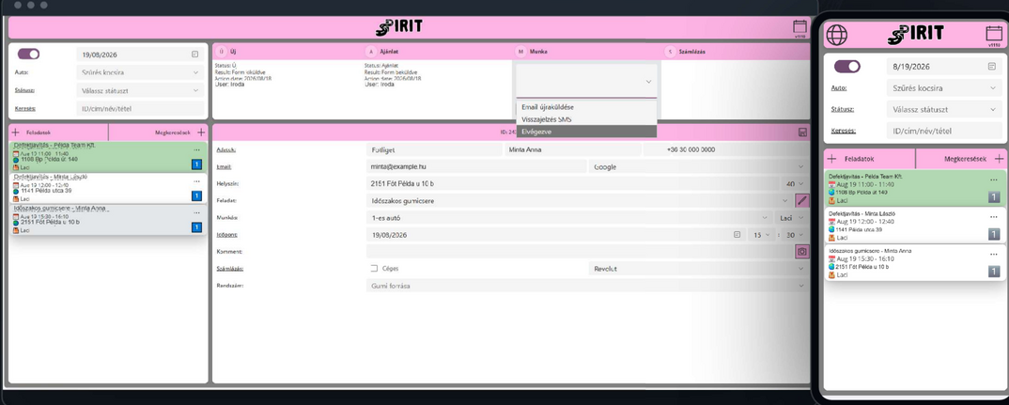Click blue number badge on Minta Anna desktop card
The width and height of the screenshot is (1009, 405).
197,226
